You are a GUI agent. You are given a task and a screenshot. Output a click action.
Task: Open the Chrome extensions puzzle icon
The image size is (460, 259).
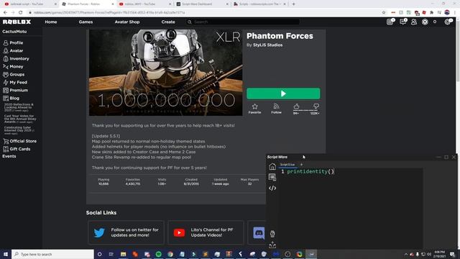[431, 13]
